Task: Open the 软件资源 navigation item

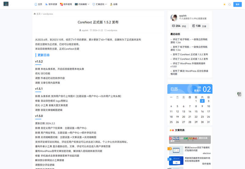Action: tap(51, 4)
